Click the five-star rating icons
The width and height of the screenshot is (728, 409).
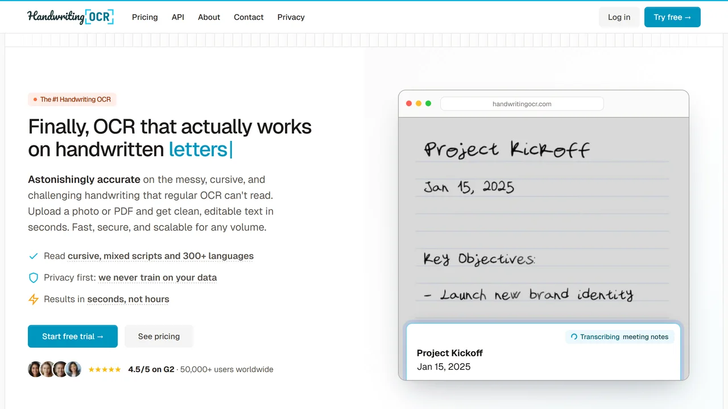105,369
